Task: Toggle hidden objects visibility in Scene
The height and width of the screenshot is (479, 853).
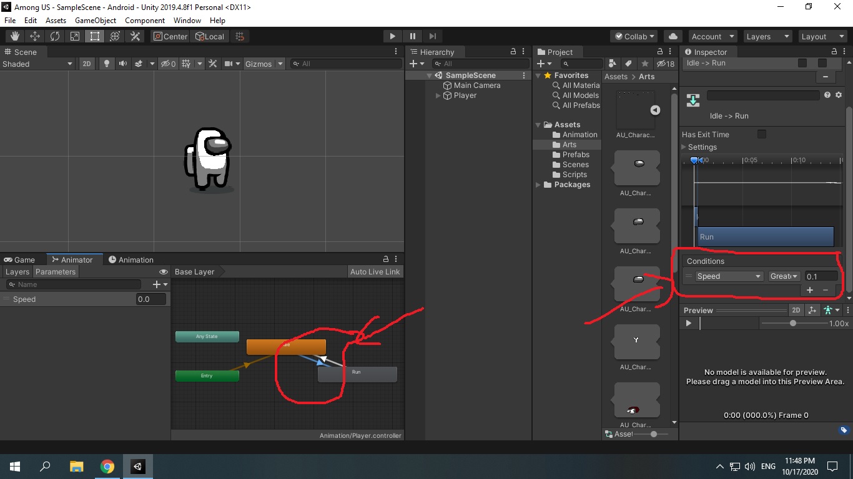Action: point(167,64)
